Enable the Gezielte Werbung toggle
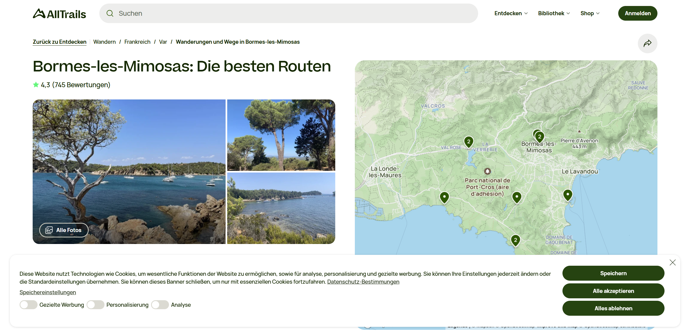Screen dimensions: 689x335 click(28, 305)
